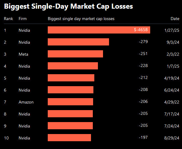Image resolution: width=182 pixels, height=149 pixels.
Task: Select the -228 loss value
Action: click(143, 66)
